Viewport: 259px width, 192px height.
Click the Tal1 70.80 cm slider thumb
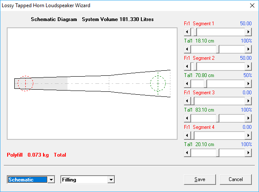pyautogui.click(x=205, y=84)
